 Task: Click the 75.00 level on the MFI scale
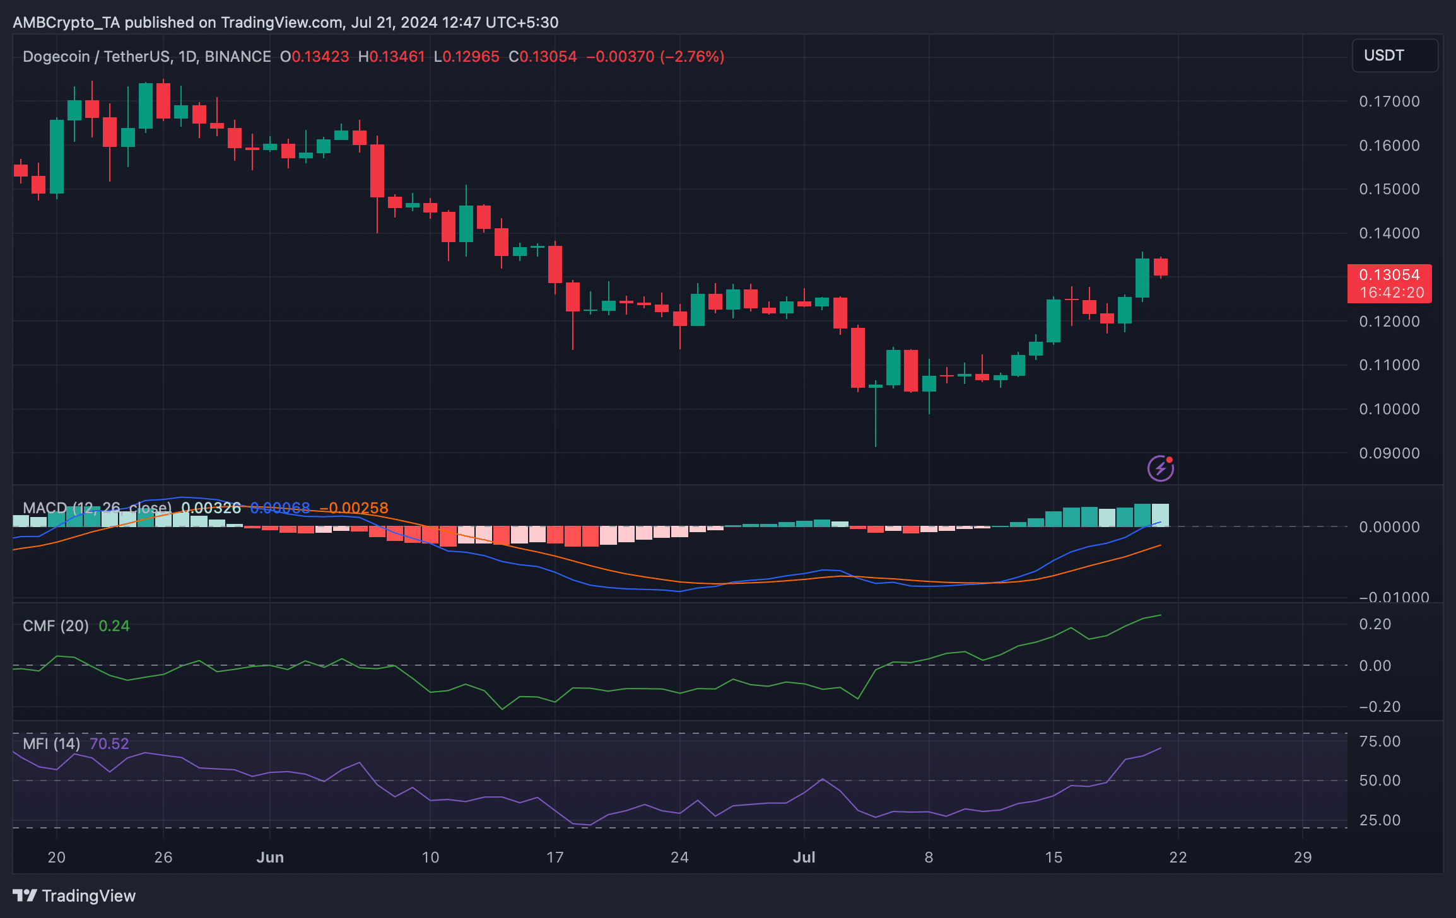coord(1380,741)
